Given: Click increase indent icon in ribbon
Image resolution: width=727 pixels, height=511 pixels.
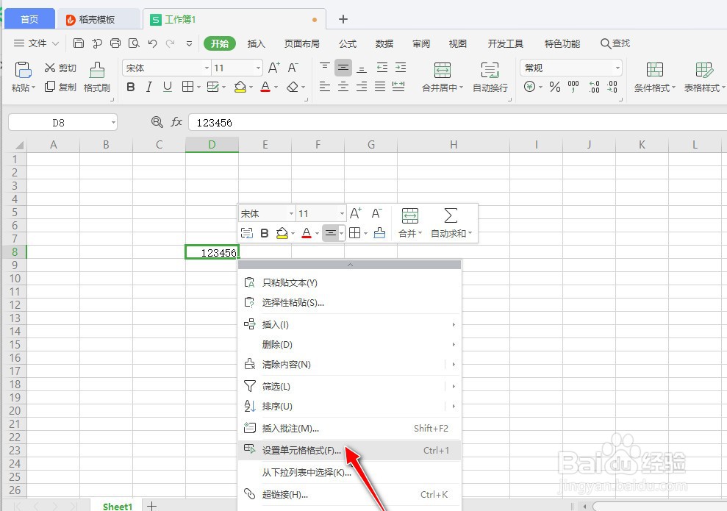Looking at the screenshot, I should coord(401,68).
